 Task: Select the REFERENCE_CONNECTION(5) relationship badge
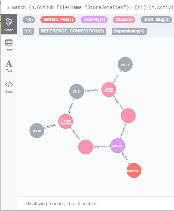[x=73, y=31]
